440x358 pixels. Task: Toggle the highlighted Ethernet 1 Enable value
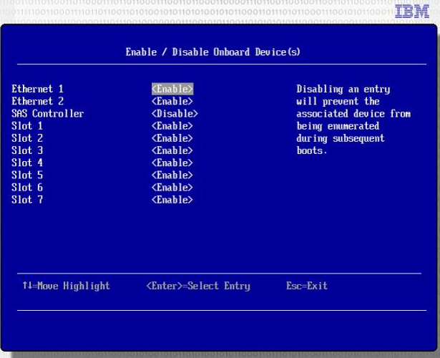tap(172, 89)
